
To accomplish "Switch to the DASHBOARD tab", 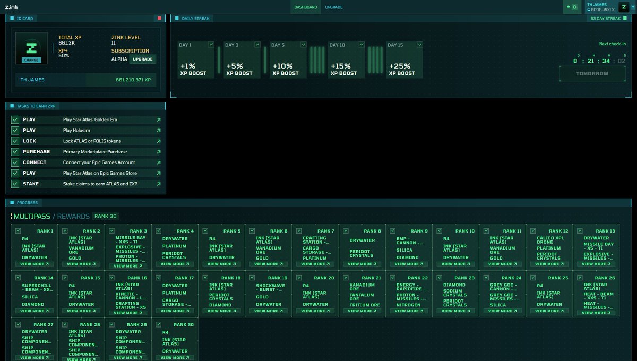I will [x=305, y=7].
